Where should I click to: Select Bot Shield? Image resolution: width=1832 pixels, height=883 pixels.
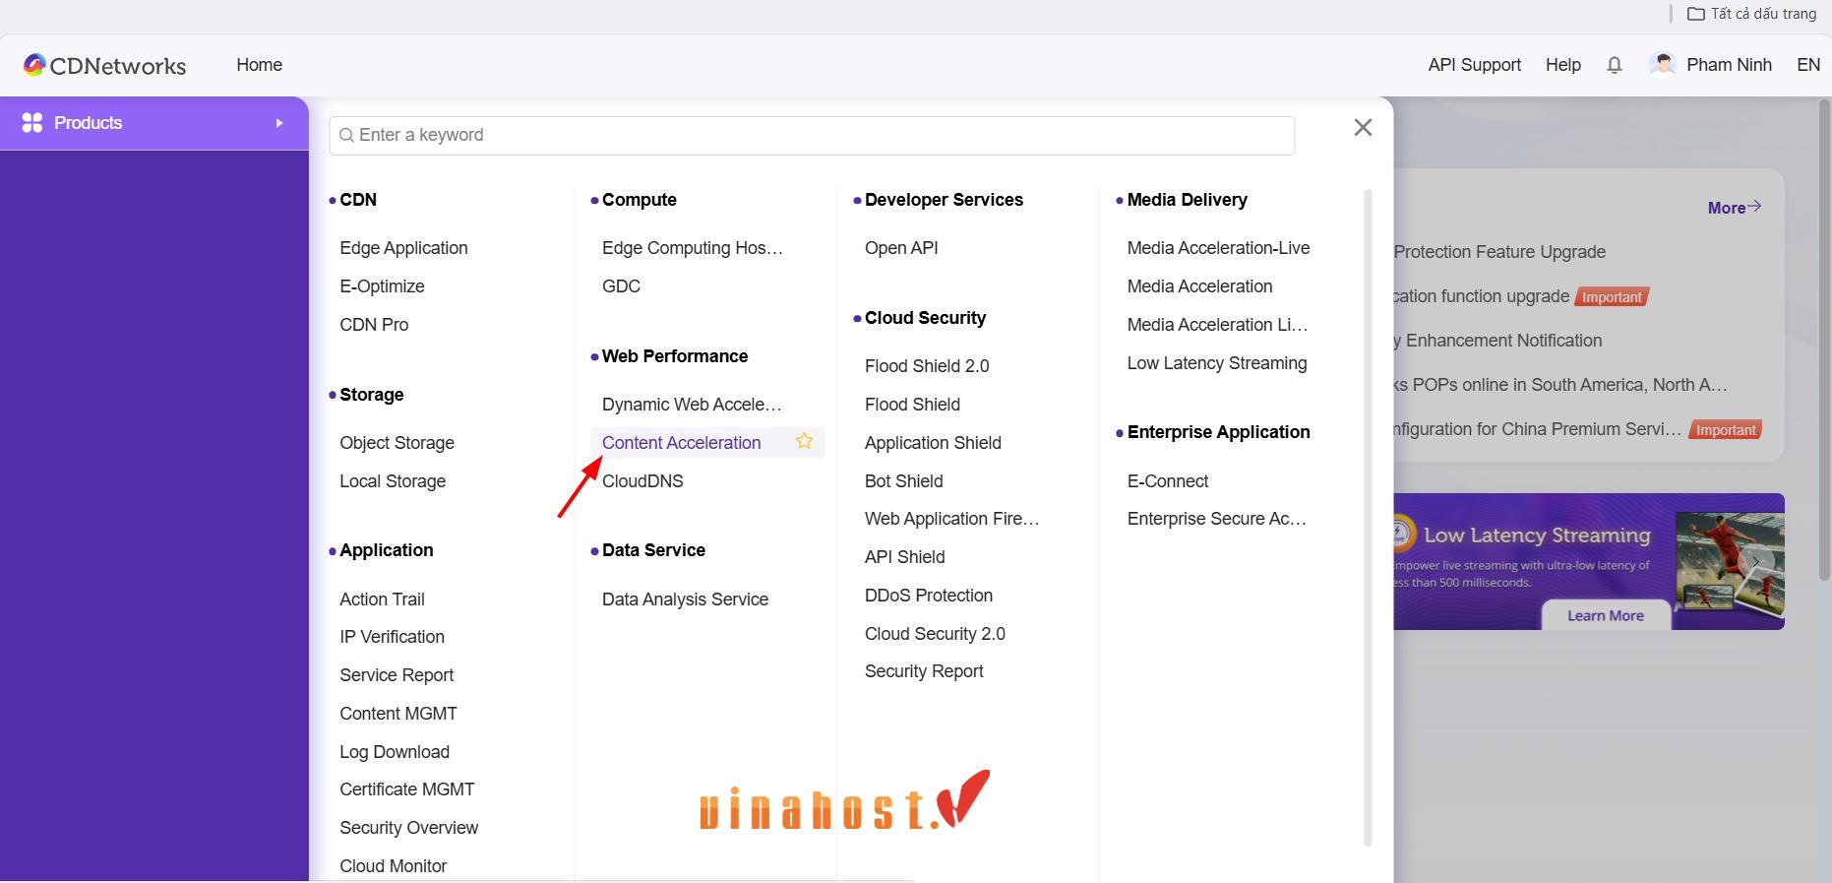(x=903, y=481)
